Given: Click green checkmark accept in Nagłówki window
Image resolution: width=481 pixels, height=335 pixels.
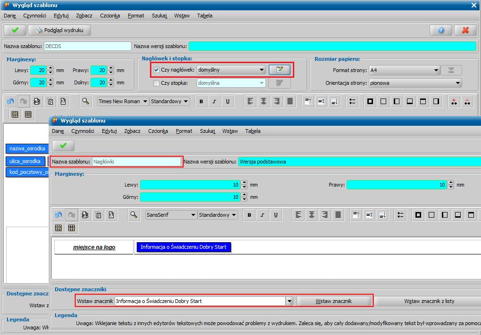Looking at the screenshot, I should 63,146.
